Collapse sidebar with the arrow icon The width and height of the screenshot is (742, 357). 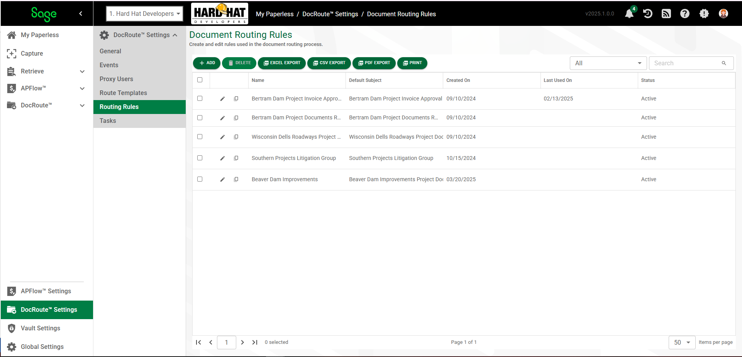point(81,14)
